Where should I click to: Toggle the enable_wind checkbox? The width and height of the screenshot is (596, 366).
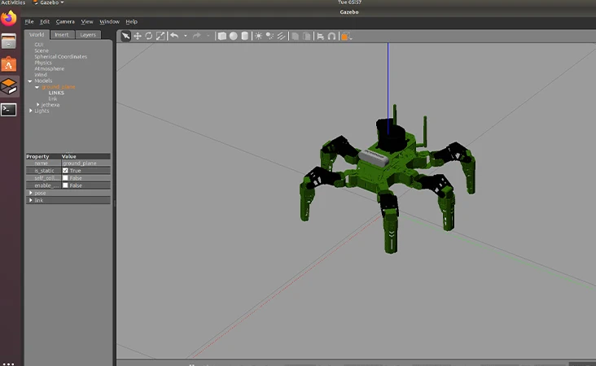pos(66,185)
